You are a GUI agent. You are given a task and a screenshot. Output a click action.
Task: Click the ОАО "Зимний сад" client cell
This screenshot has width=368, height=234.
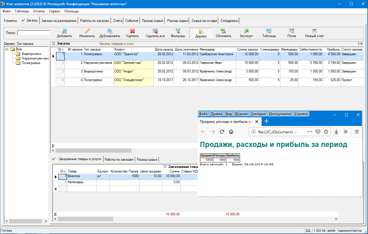[134, 65]
